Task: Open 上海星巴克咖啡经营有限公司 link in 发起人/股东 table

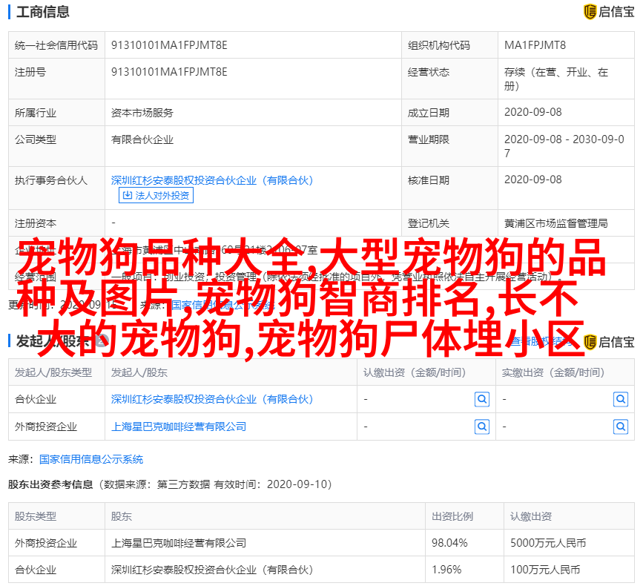Action: pos(179,427)
